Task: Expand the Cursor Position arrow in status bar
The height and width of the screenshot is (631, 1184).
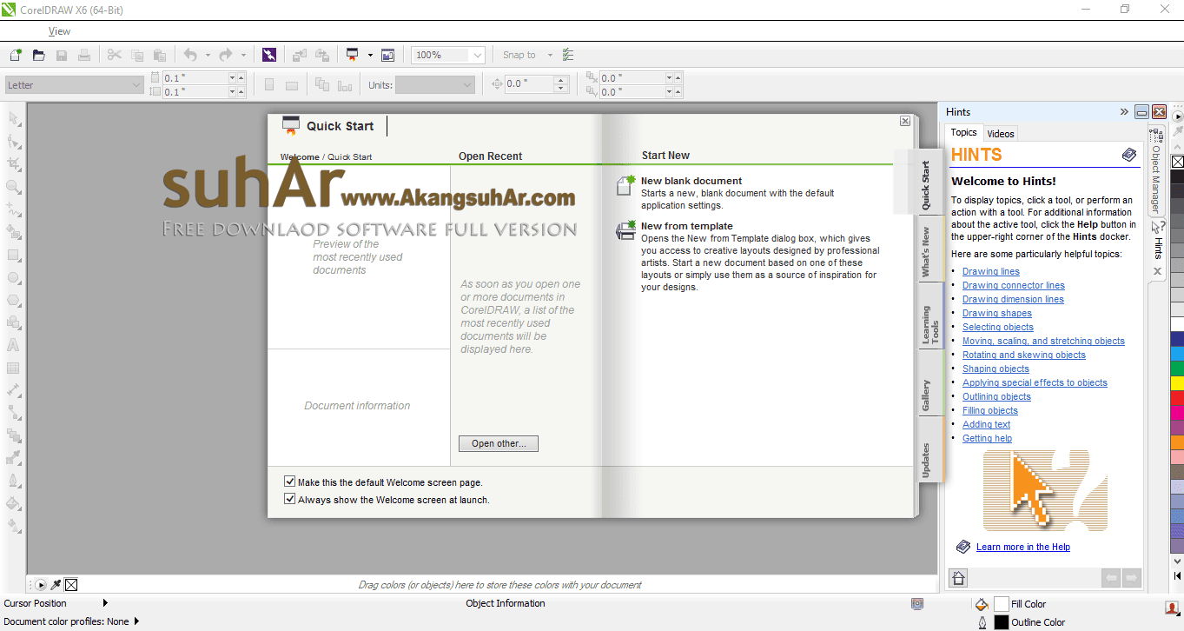Action: click(x=106, y=603)
